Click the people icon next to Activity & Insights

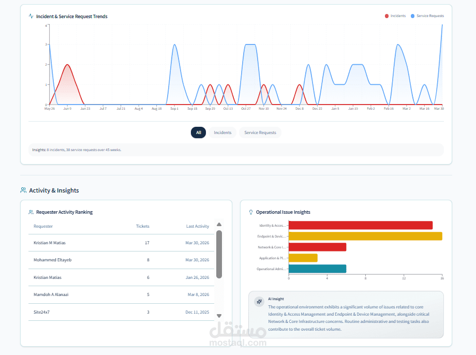pos(23,190)
